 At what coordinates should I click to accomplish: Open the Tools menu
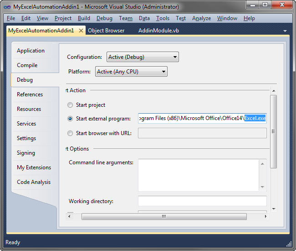[x=163, y=18]
